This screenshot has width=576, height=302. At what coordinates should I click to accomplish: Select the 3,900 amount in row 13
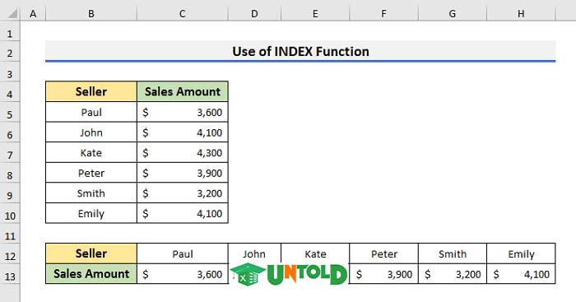384,274
